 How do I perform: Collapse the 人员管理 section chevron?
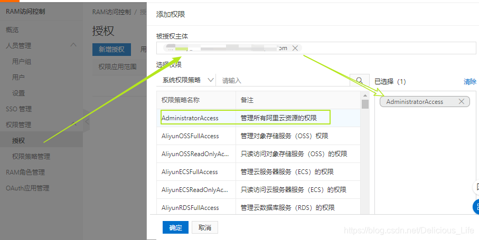pos(73,45)
